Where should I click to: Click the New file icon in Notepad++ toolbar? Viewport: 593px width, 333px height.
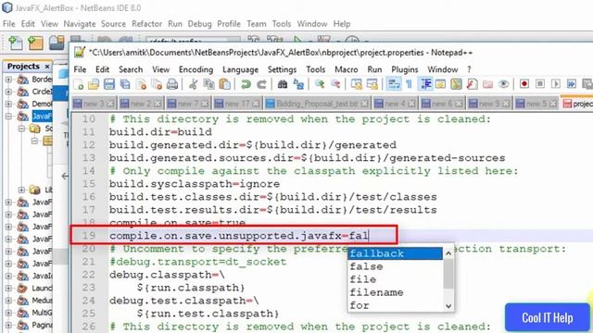coord(79,84)
